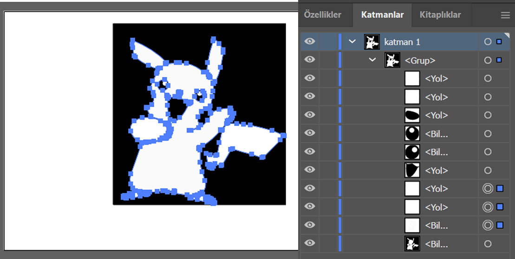The width and height of the screenshot is (515, 259).
Task: Click blue selection square on katman 1
Action: [x=499, y=42]
